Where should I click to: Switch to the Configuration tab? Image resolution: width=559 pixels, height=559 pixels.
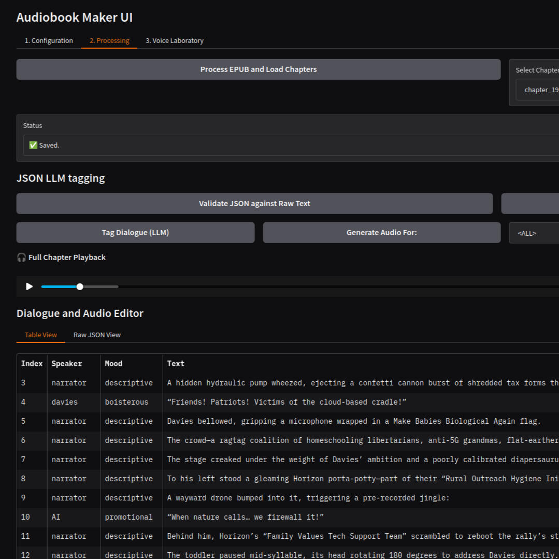[x=49, y=40]
